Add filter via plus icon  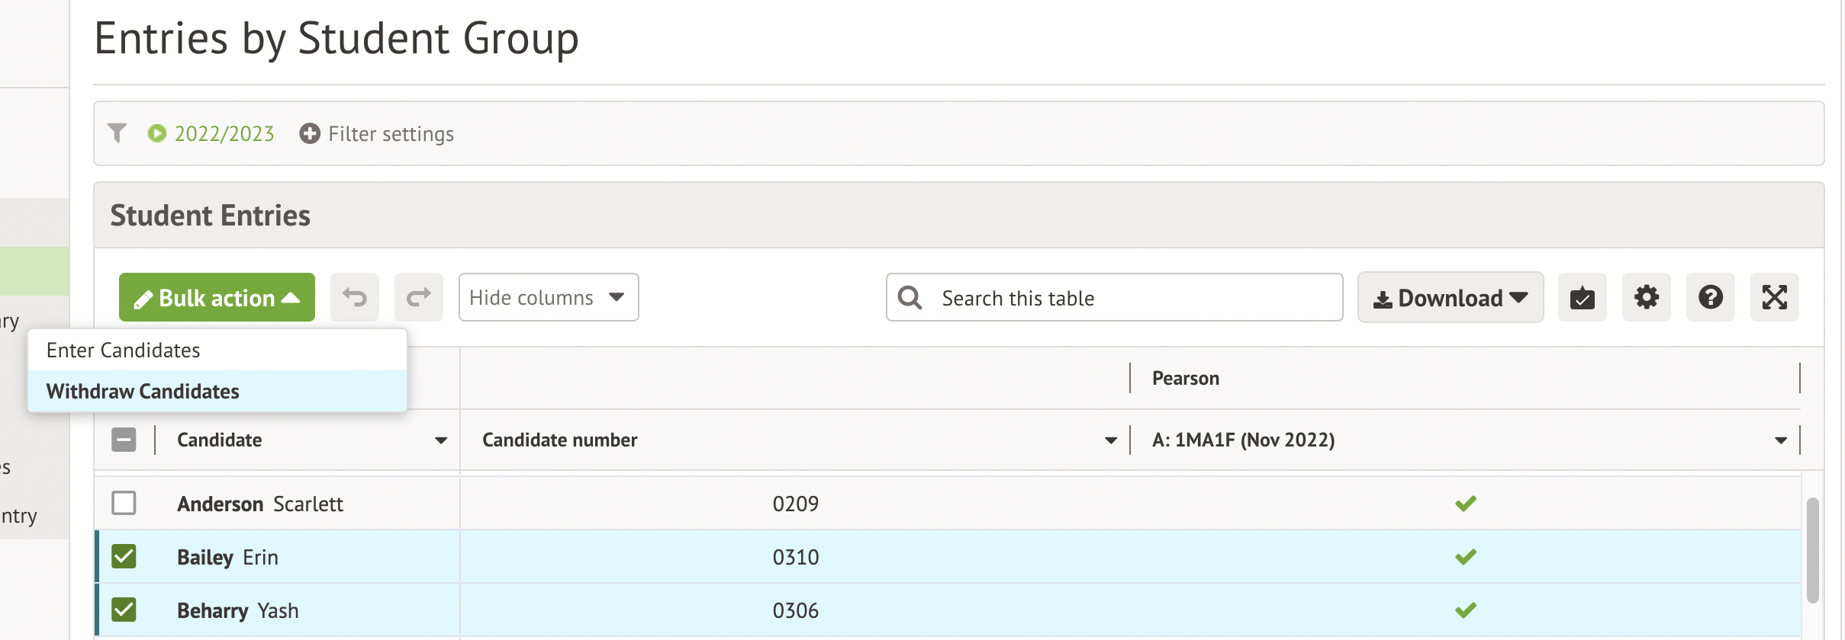pos(310,133)
